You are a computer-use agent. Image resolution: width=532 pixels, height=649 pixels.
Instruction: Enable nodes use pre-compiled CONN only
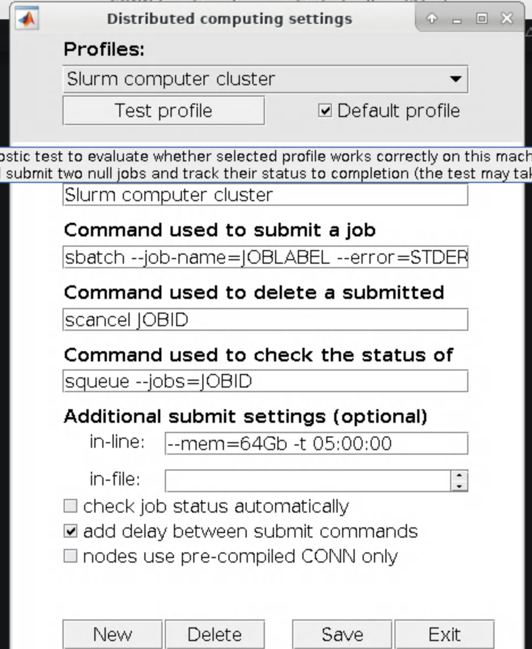70,556
